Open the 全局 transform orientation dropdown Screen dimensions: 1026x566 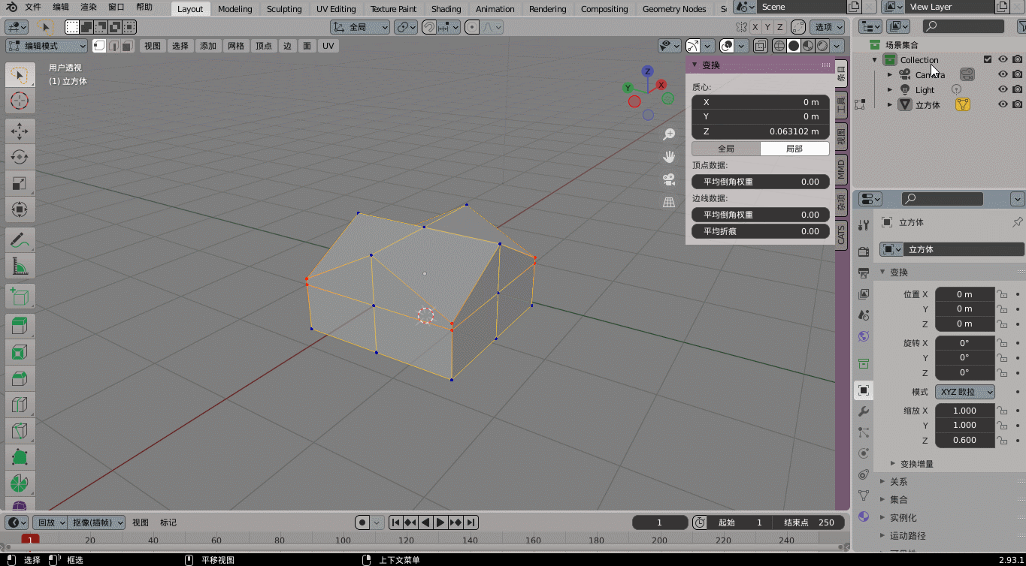pyautogui.click(x=360, y=27)
